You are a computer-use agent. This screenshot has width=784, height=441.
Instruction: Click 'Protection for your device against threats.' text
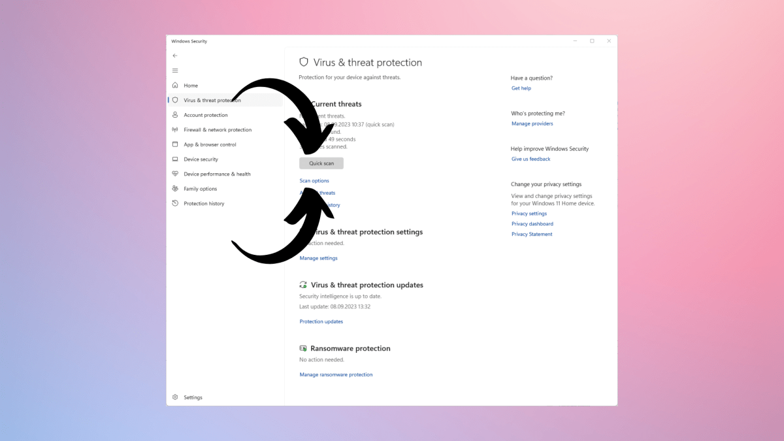click(350, 77)
